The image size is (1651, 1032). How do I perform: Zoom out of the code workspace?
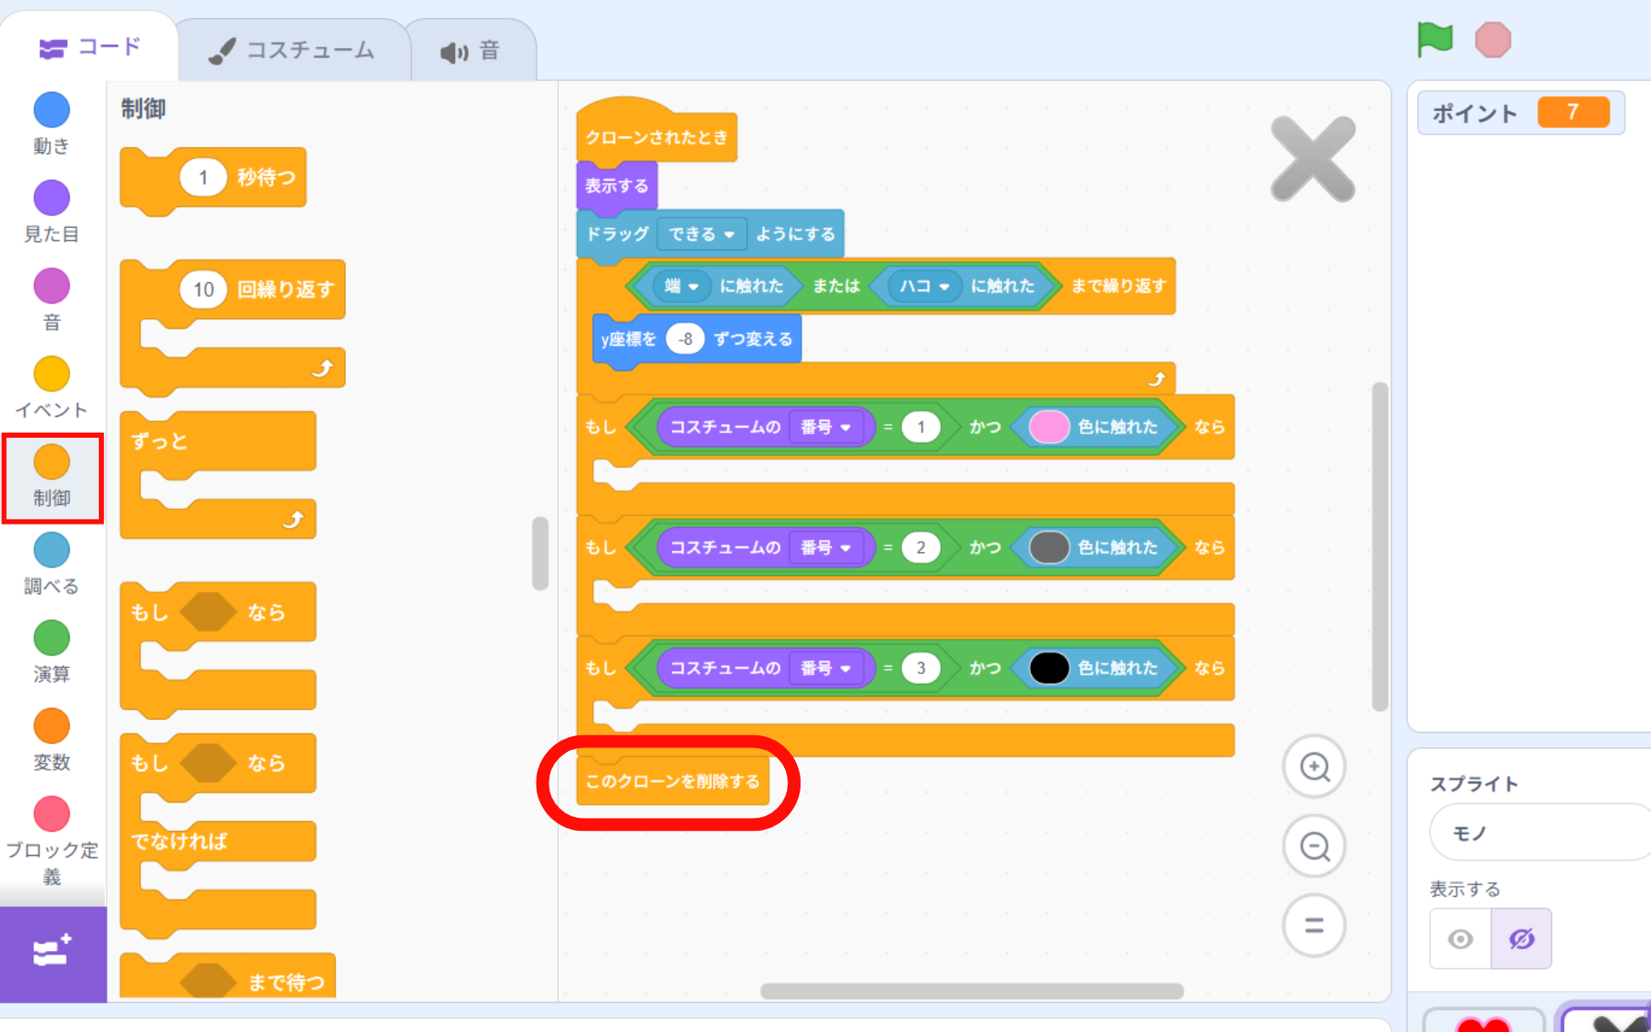(x=1314, y=846)
